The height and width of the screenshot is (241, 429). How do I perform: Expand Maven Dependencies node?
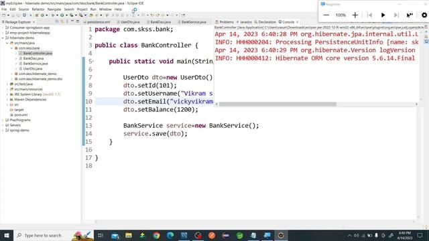coord(7,100)
